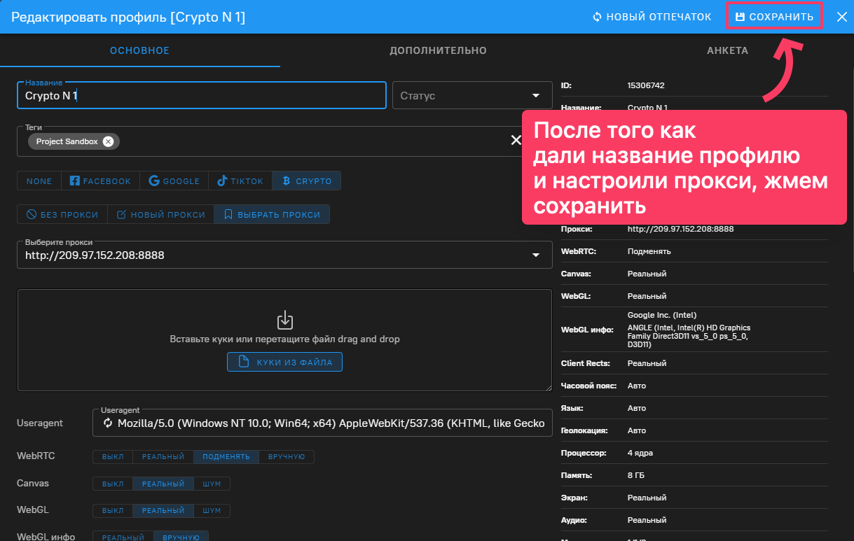Open the АНКЕТА tab
The image size is (854, 541).
pos(727,50)
